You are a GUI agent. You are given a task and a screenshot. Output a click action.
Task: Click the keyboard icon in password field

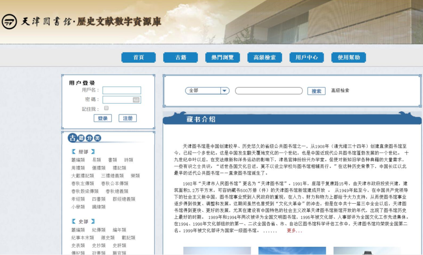pos(136,100)
